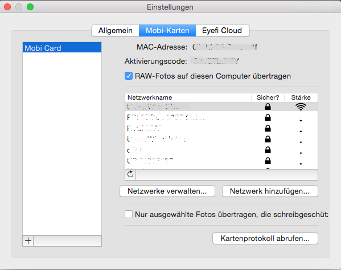Image resolution: width=341 pixels, height=270 pixels.
Task: Click the lock icon in first network row
Action: (268, 107)
